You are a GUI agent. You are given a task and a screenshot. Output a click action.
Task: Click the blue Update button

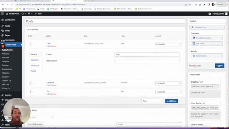(219, 66)
